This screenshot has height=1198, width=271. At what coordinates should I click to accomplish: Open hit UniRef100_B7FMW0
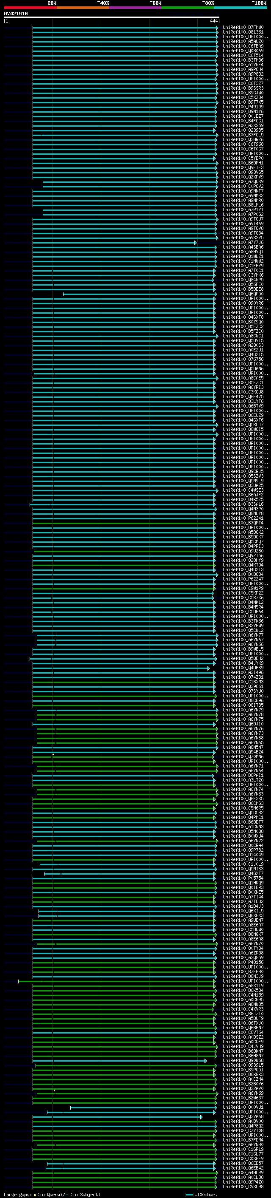coord(243,28)
